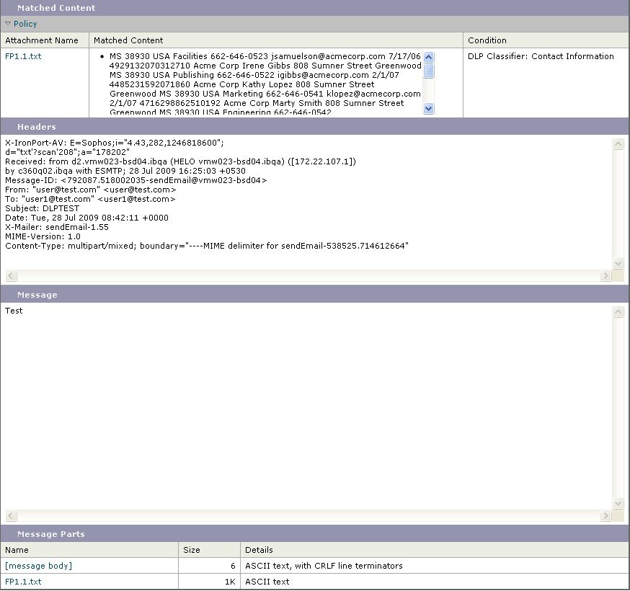Click the Attachment Name column header
The width and height of the screenshot is (630, 591).
click(42, 40)
